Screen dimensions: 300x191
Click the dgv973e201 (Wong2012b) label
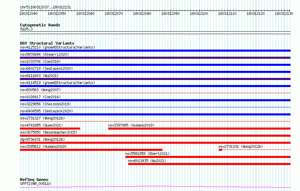(x=42, y=139)
